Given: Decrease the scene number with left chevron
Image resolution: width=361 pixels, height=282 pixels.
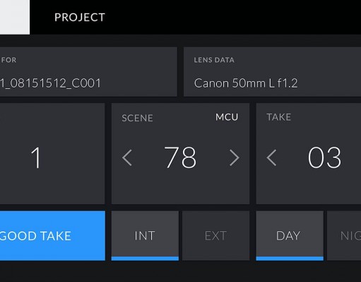Looking at the screenshot, I should (127, 158).
